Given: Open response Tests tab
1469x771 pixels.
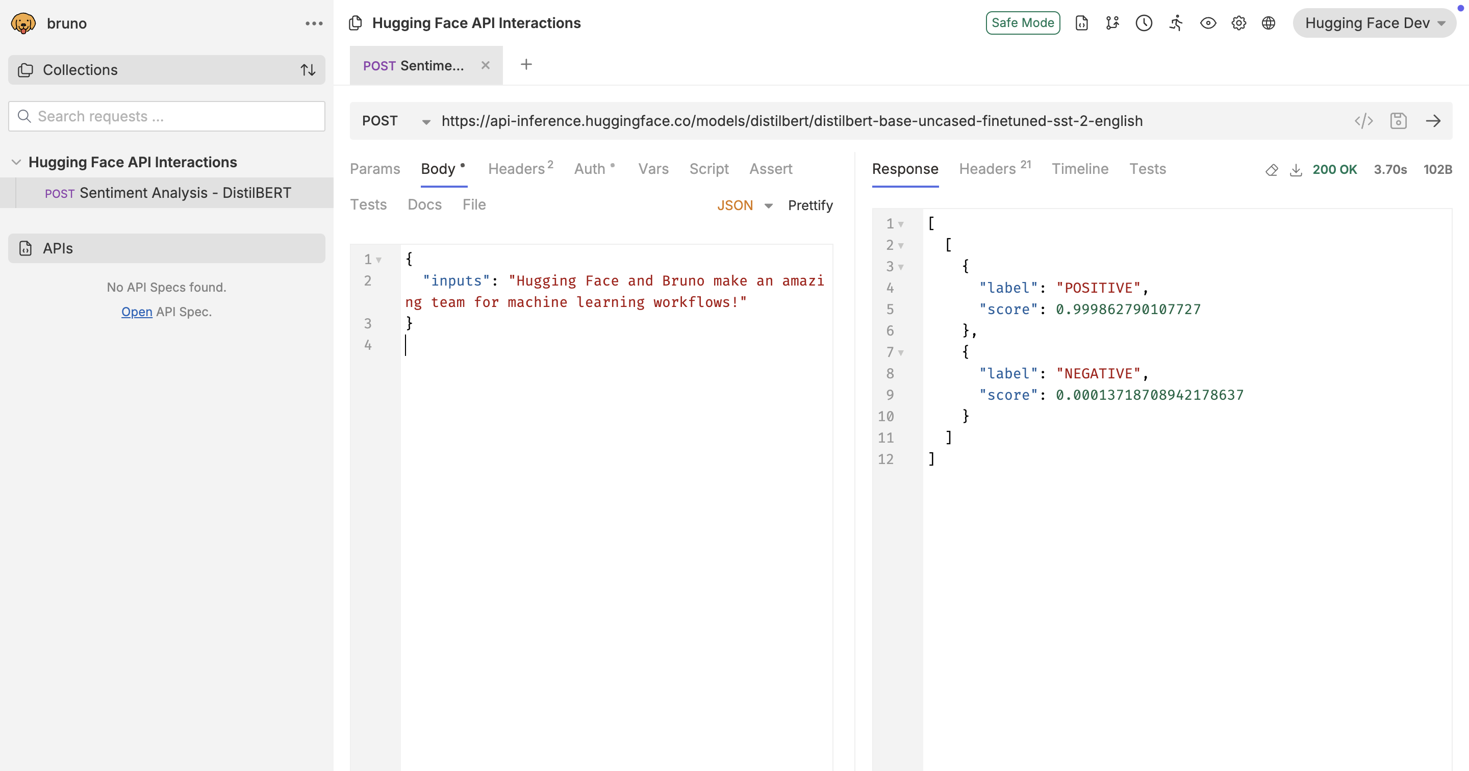Looking at the screenshot, I should [x=1147, y=169].
